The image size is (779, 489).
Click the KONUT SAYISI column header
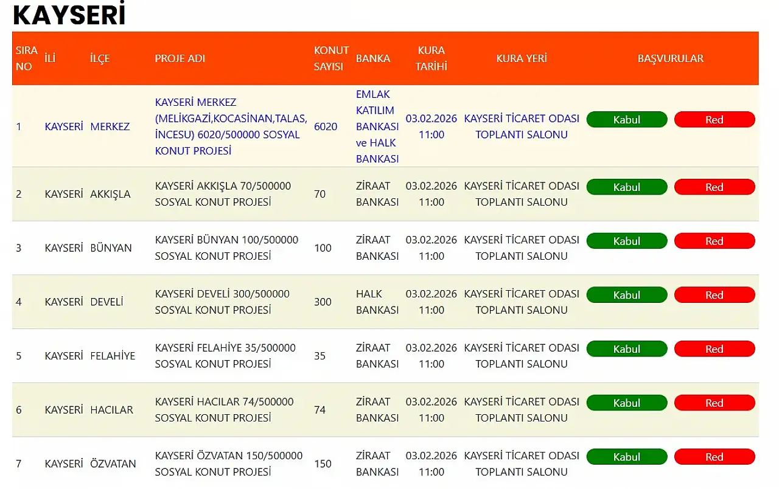(331, 58)
